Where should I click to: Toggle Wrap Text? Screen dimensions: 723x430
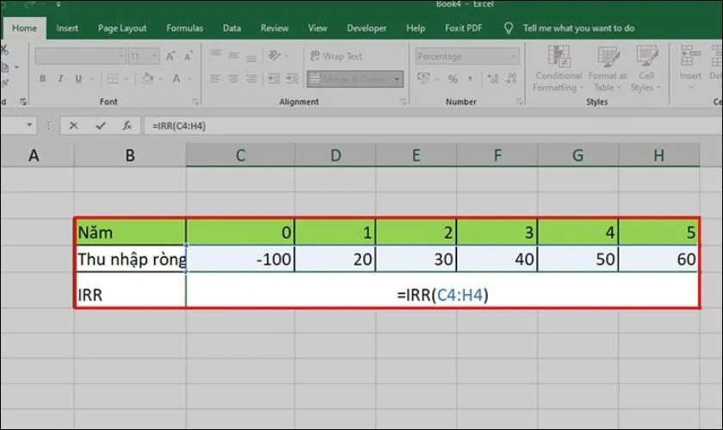337,56
